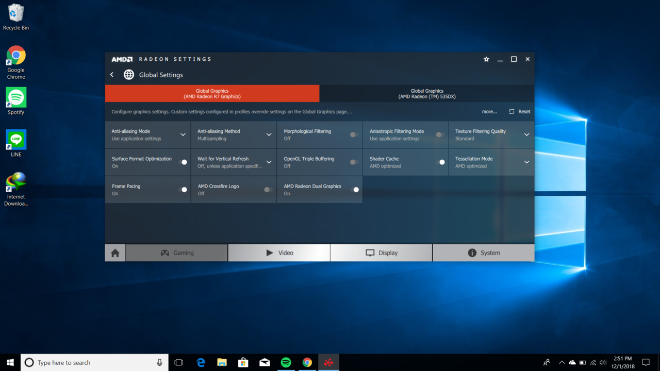Select Internet Download Manager desktop shortcut
Screen dimensions: 660x371
coord(16,189)
